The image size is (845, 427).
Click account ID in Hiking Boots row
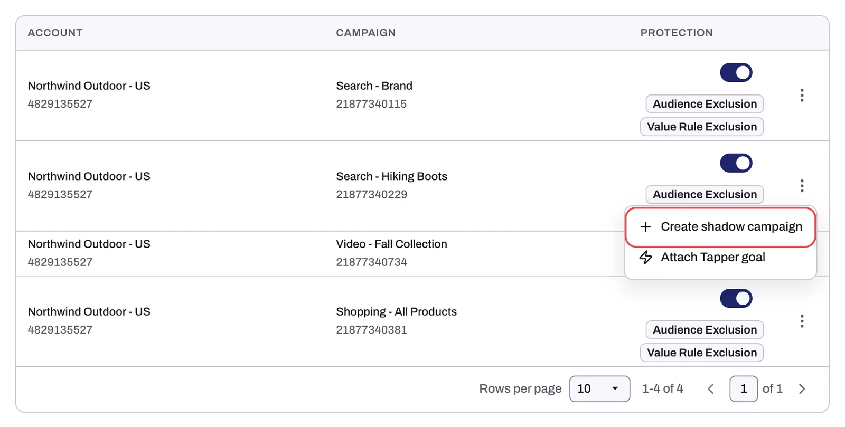tap(60, 194)
